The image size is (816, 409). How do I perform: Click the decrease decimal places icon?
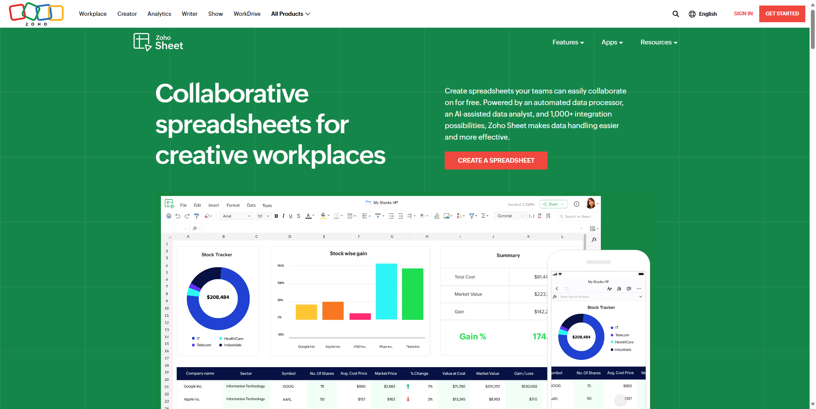coord(539,216)
